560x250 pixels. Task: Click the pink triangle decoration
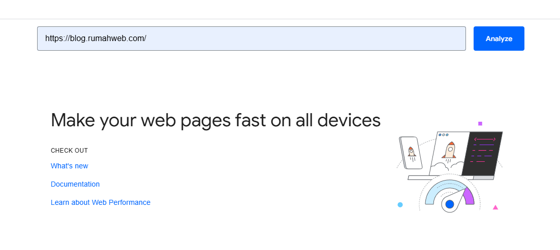[495, 207]
